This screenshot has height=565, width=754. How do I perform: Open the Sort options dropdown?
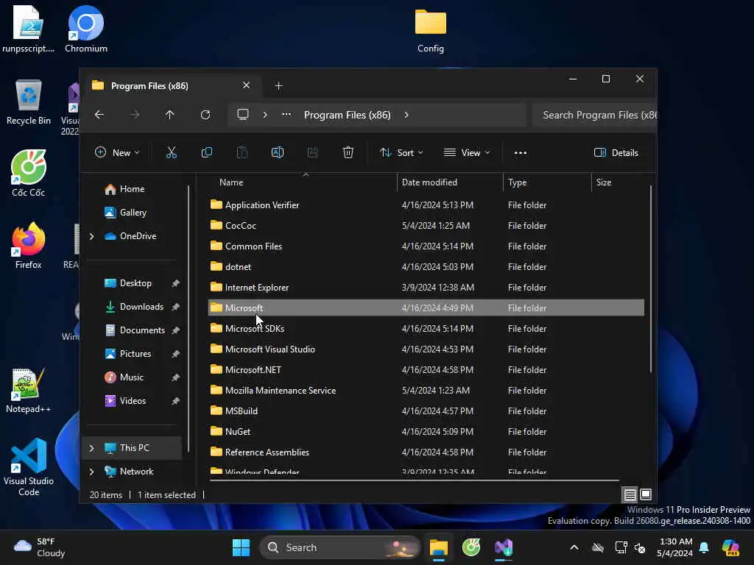(x=401, y=153)
